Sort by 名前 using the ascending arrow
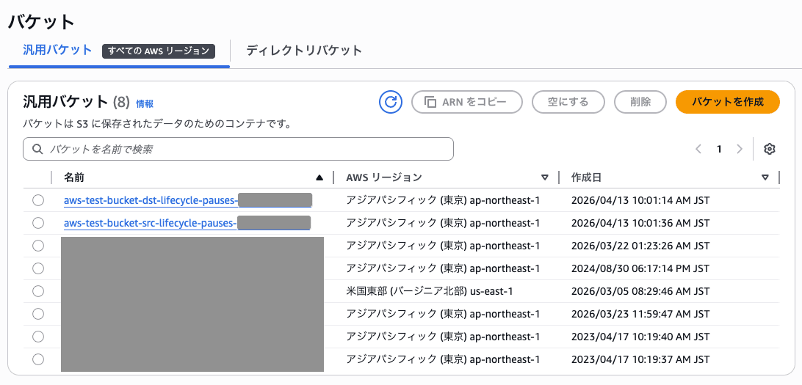Viewport: 802px width, 385px height. coord(319,177)
